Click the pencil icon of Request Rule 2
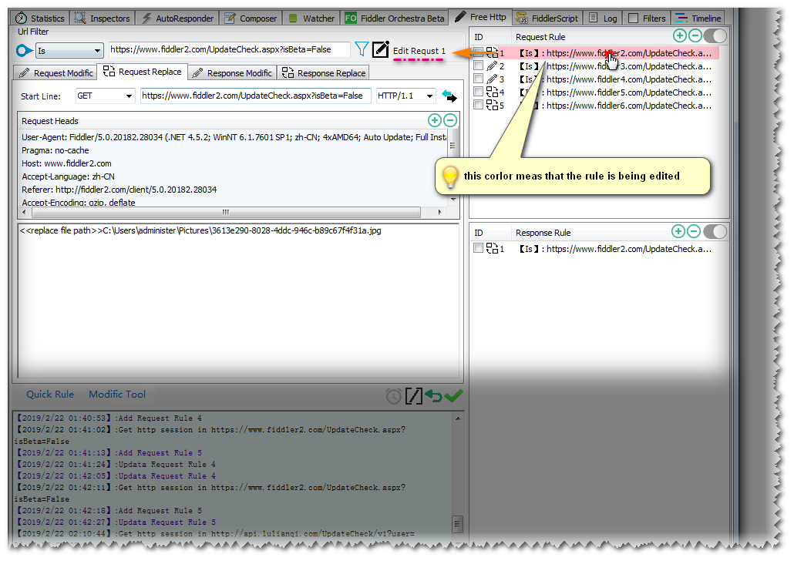This screenshot has height=561, width=794. (492, 66)
